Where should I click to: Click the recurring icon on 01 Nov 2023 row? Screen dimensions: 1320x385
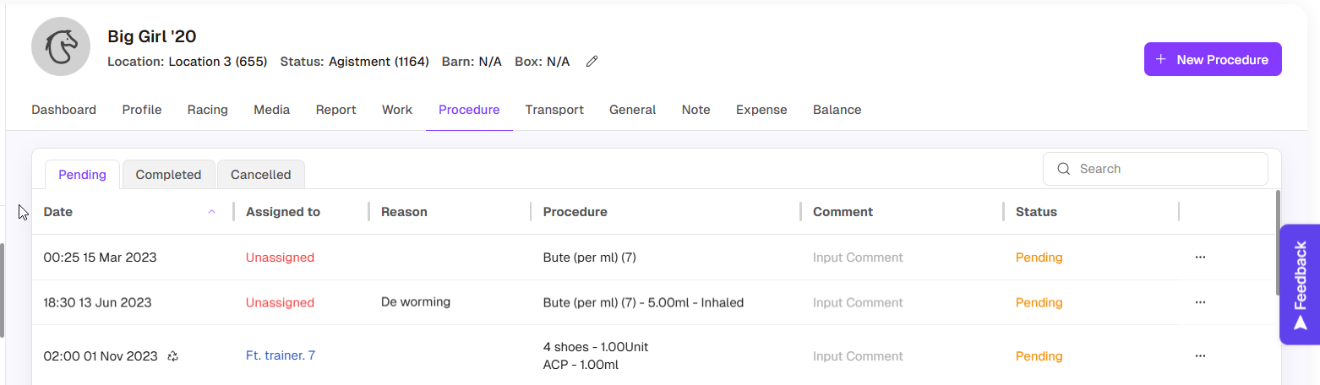point(173,356)
